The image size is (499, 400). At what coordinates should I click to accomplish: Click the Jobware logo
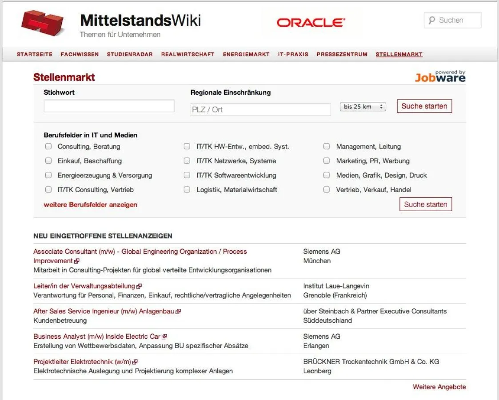440,77
